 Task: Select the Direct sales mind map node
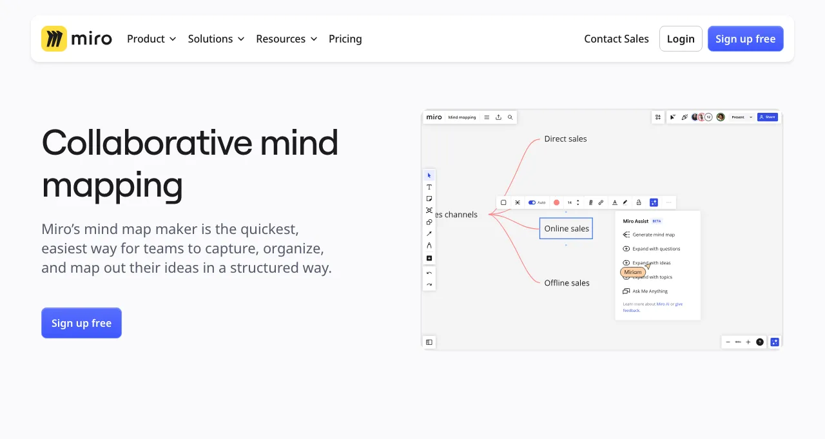565,139
